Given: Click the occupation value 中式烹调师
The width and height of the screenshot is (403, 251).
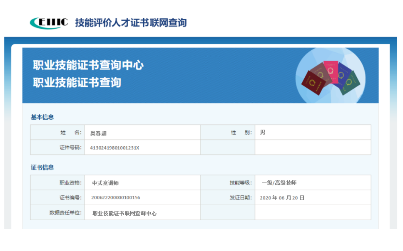Looking at the screenshot, I should pos(105,183).
